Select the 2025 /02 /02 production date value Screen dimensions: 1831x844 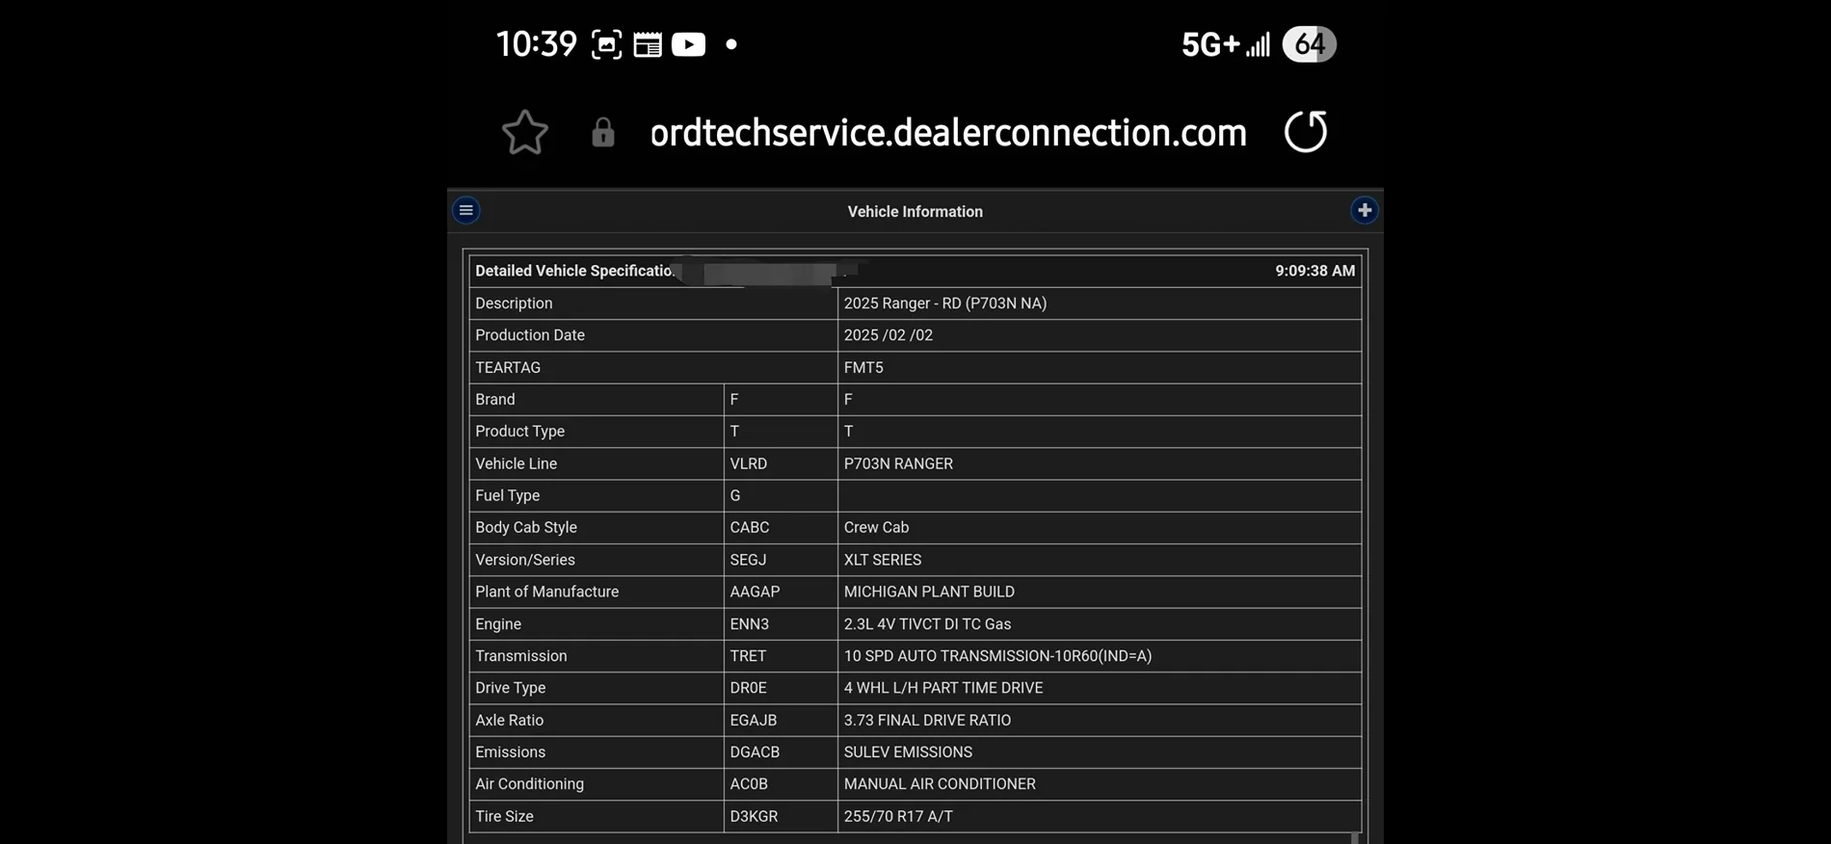tap(889, 335)
